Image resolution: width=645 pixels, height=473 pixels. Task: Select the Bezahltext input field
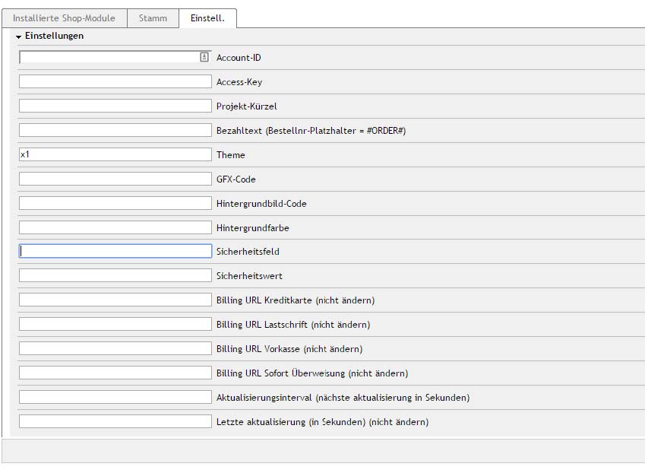[x=114, y=129]
